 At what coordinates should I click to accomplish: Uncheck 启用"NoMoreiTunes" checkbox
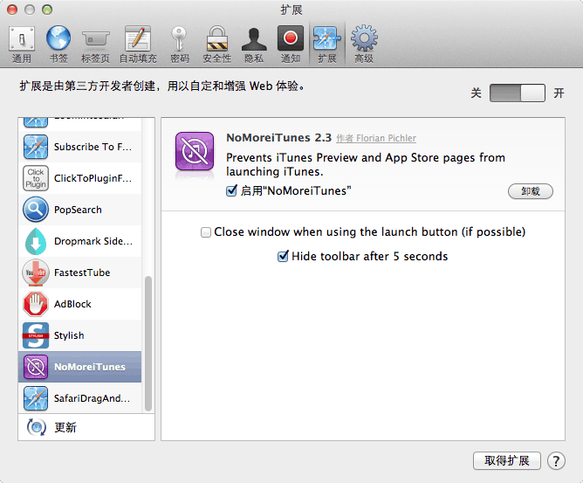pyautogui.click(x=231, y=191)
